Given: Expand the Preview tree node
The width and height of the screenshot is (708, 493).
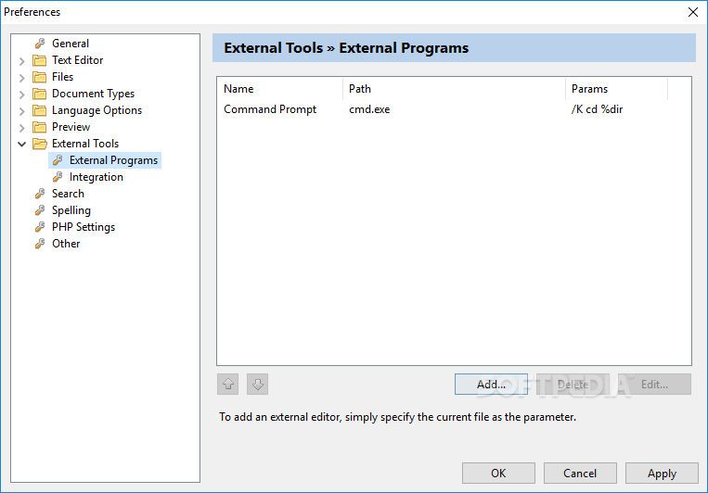Looking at the screenshot, I should click(21, 127).
